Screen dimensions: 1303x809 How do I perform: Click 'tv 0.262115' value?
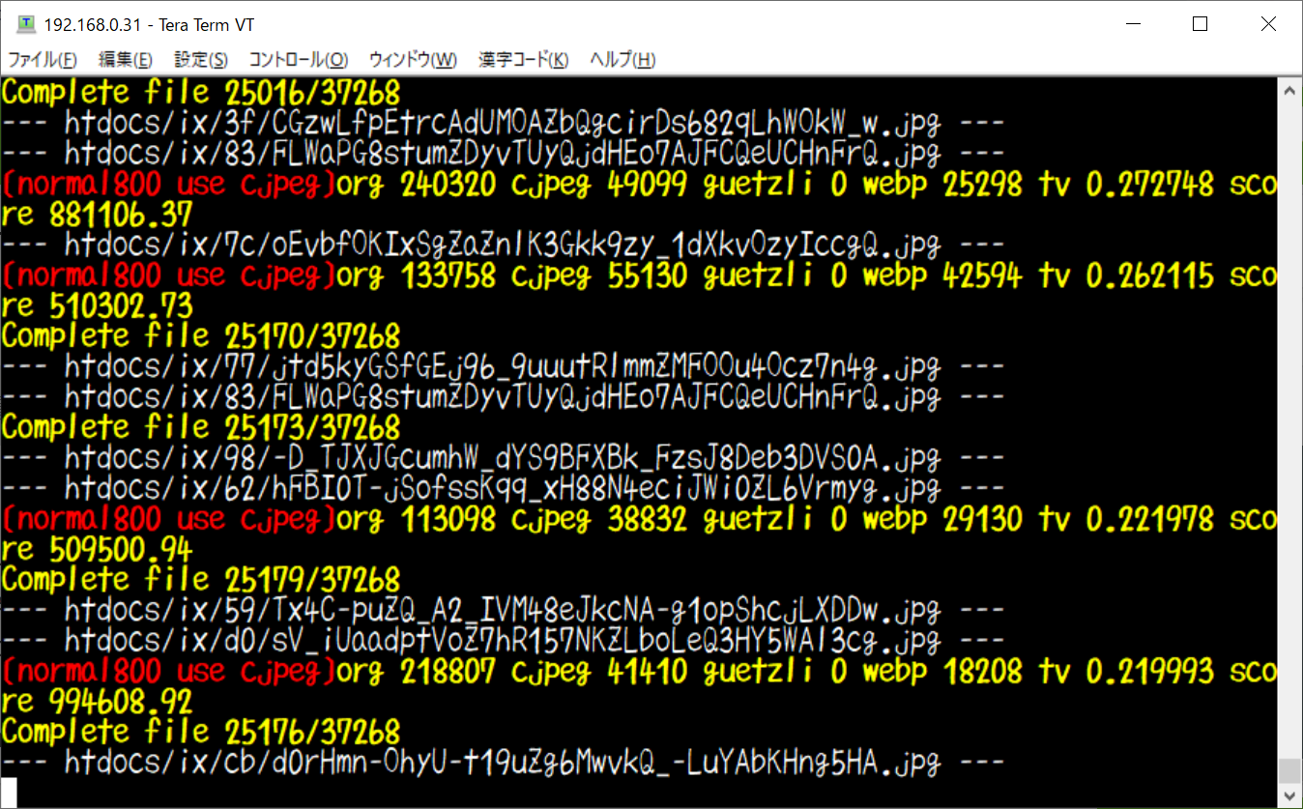tap(1126, 276)
